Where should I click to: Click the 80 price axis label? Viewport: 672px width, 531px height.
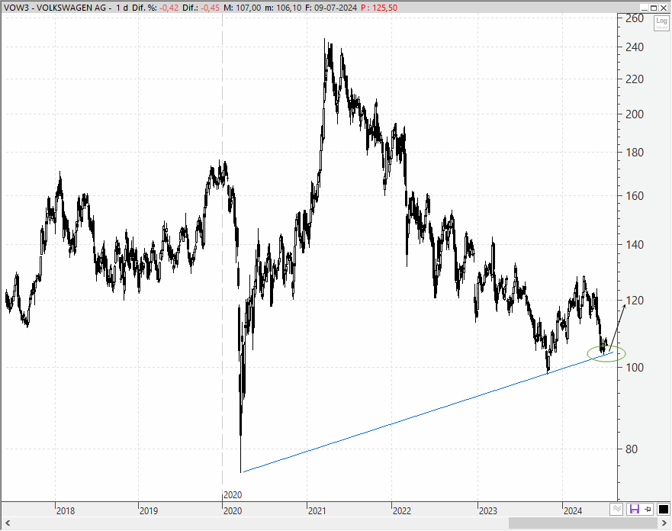click(632, 449)
